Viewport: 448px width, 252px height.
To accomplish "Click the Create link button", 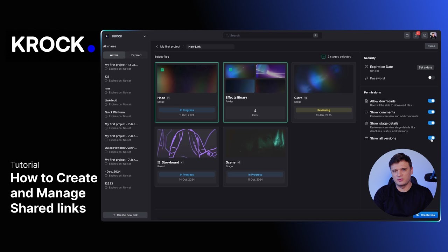I will (x=425, y=215).
